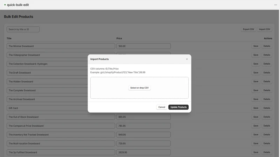280x157 pixels.
Task: Edit price field showing 729.95
Action: coord(143,143)
